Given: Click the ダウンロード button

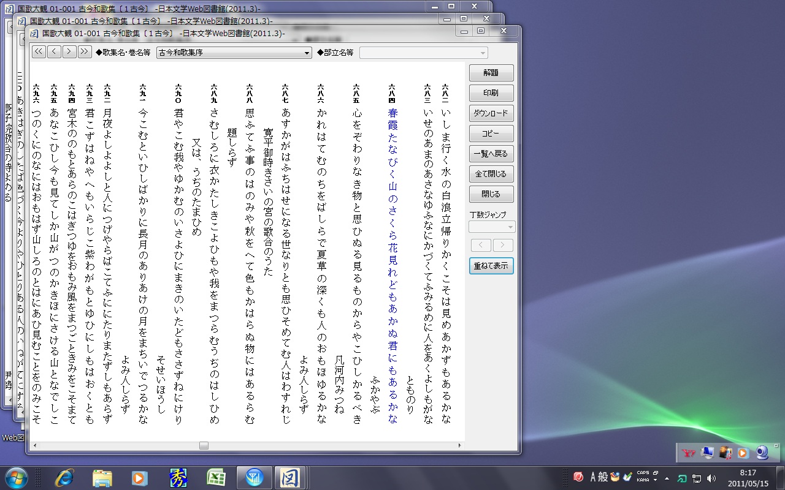Looking at the screenshot, I should click(491, 113).
